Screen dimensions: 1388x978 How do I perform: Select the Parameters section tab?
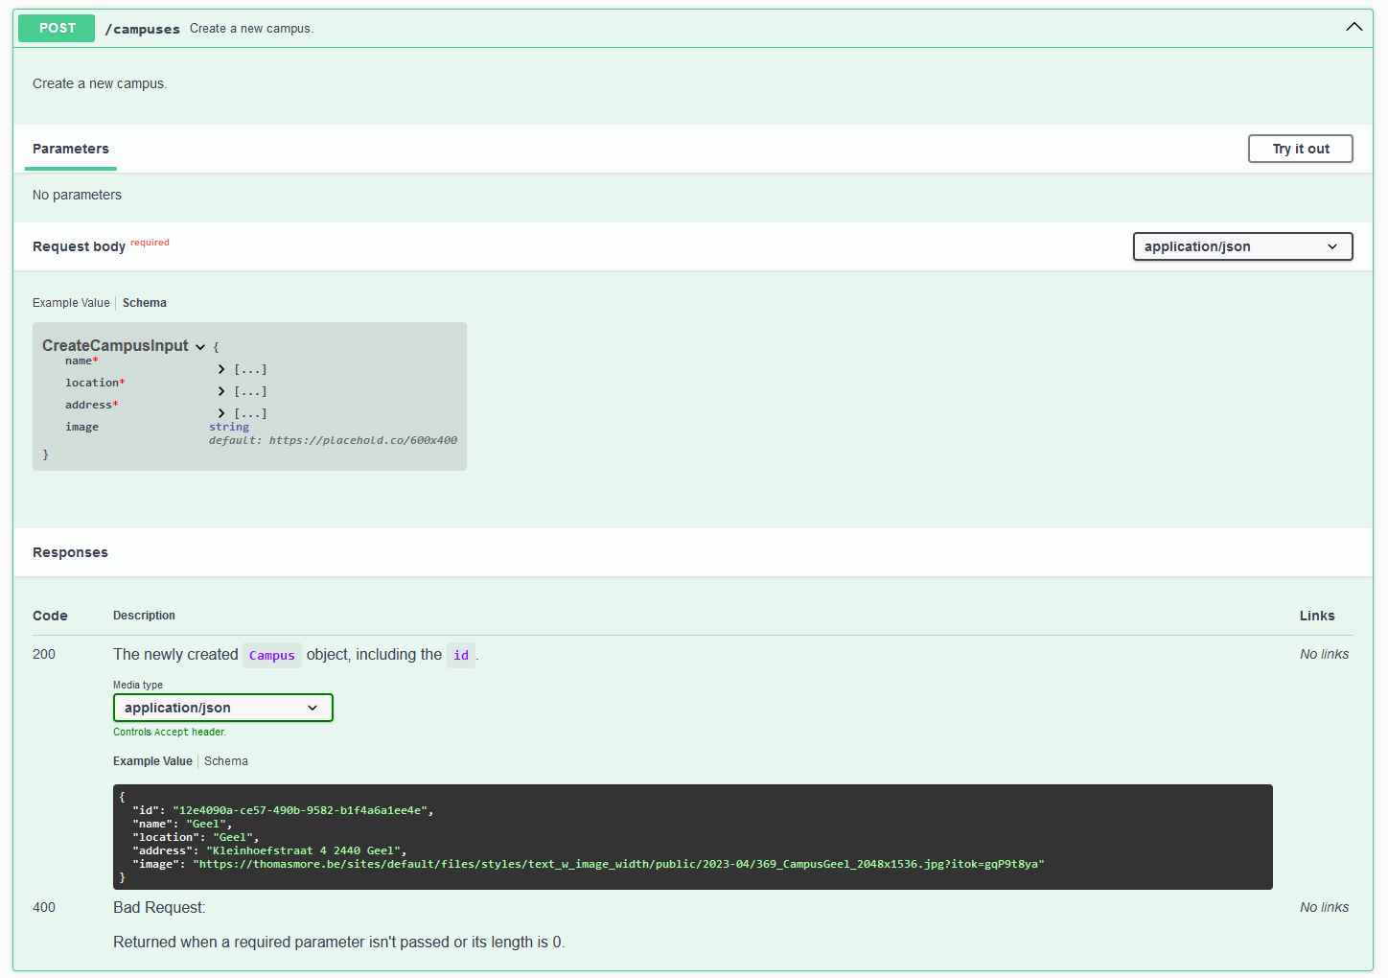71,149
